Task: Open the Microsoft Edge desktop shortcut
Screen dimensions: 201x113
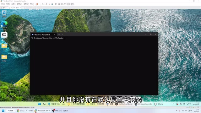Action: tap(4, 25)
